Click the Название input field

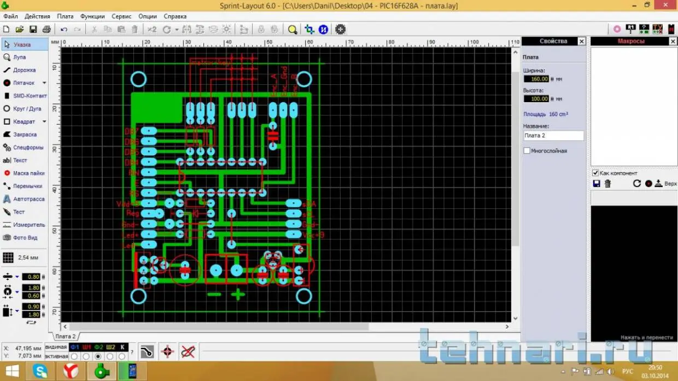click(553, 136)
